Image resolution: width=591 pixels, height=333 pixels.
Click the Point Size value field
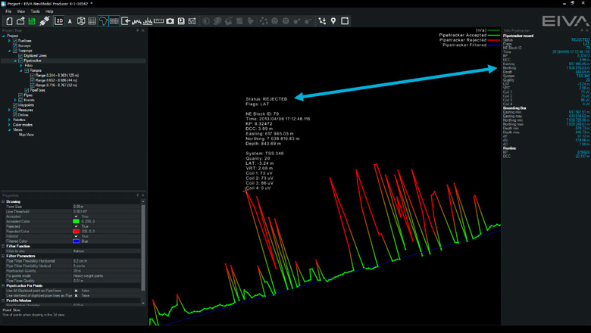coord(107,207)
